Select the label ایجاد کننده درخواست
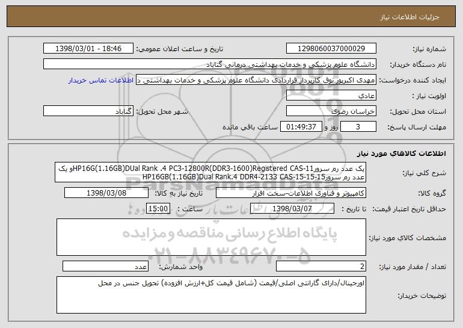Viewport: 463px width, 328px height. coord(412,80)
